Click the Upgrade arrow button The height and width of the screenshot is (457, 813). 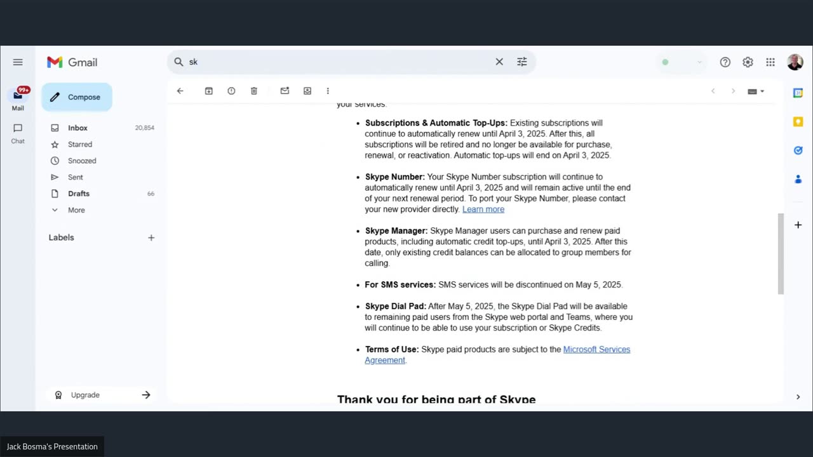click(146, 395)
